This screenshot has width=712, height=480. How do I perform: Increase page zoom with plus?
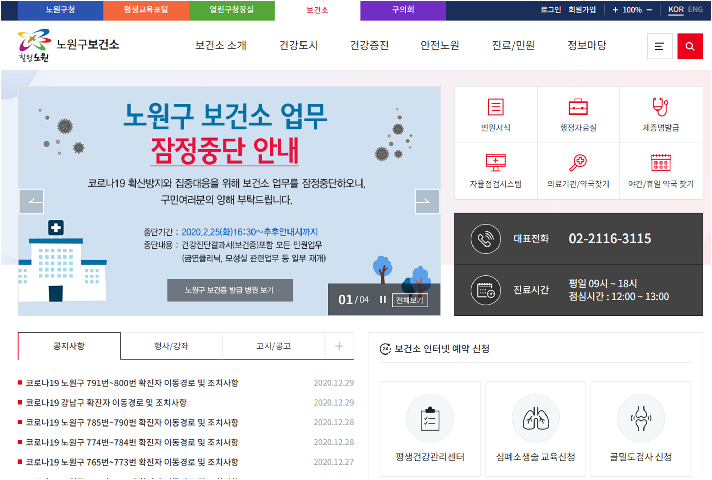pos(615,10)
